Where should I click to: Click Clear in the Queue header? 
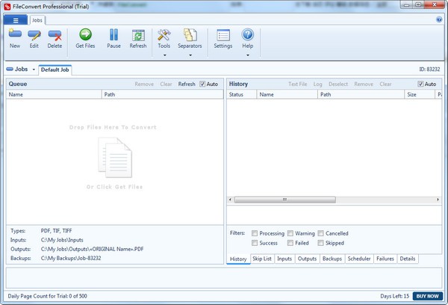pyautogui.click(x=166, y=84)
